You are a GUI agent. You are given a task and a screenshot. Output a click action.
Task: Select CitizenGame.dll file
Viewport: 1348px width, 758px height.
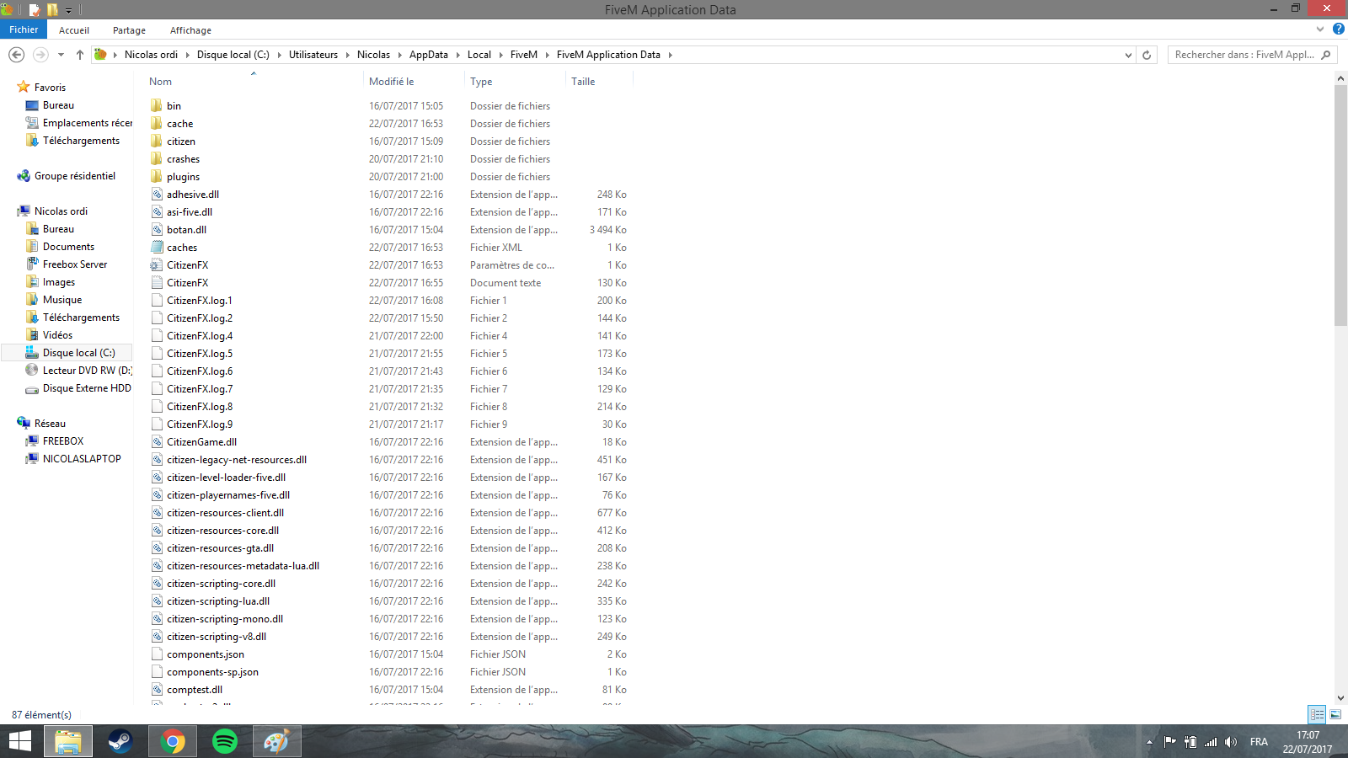point(201,442)
